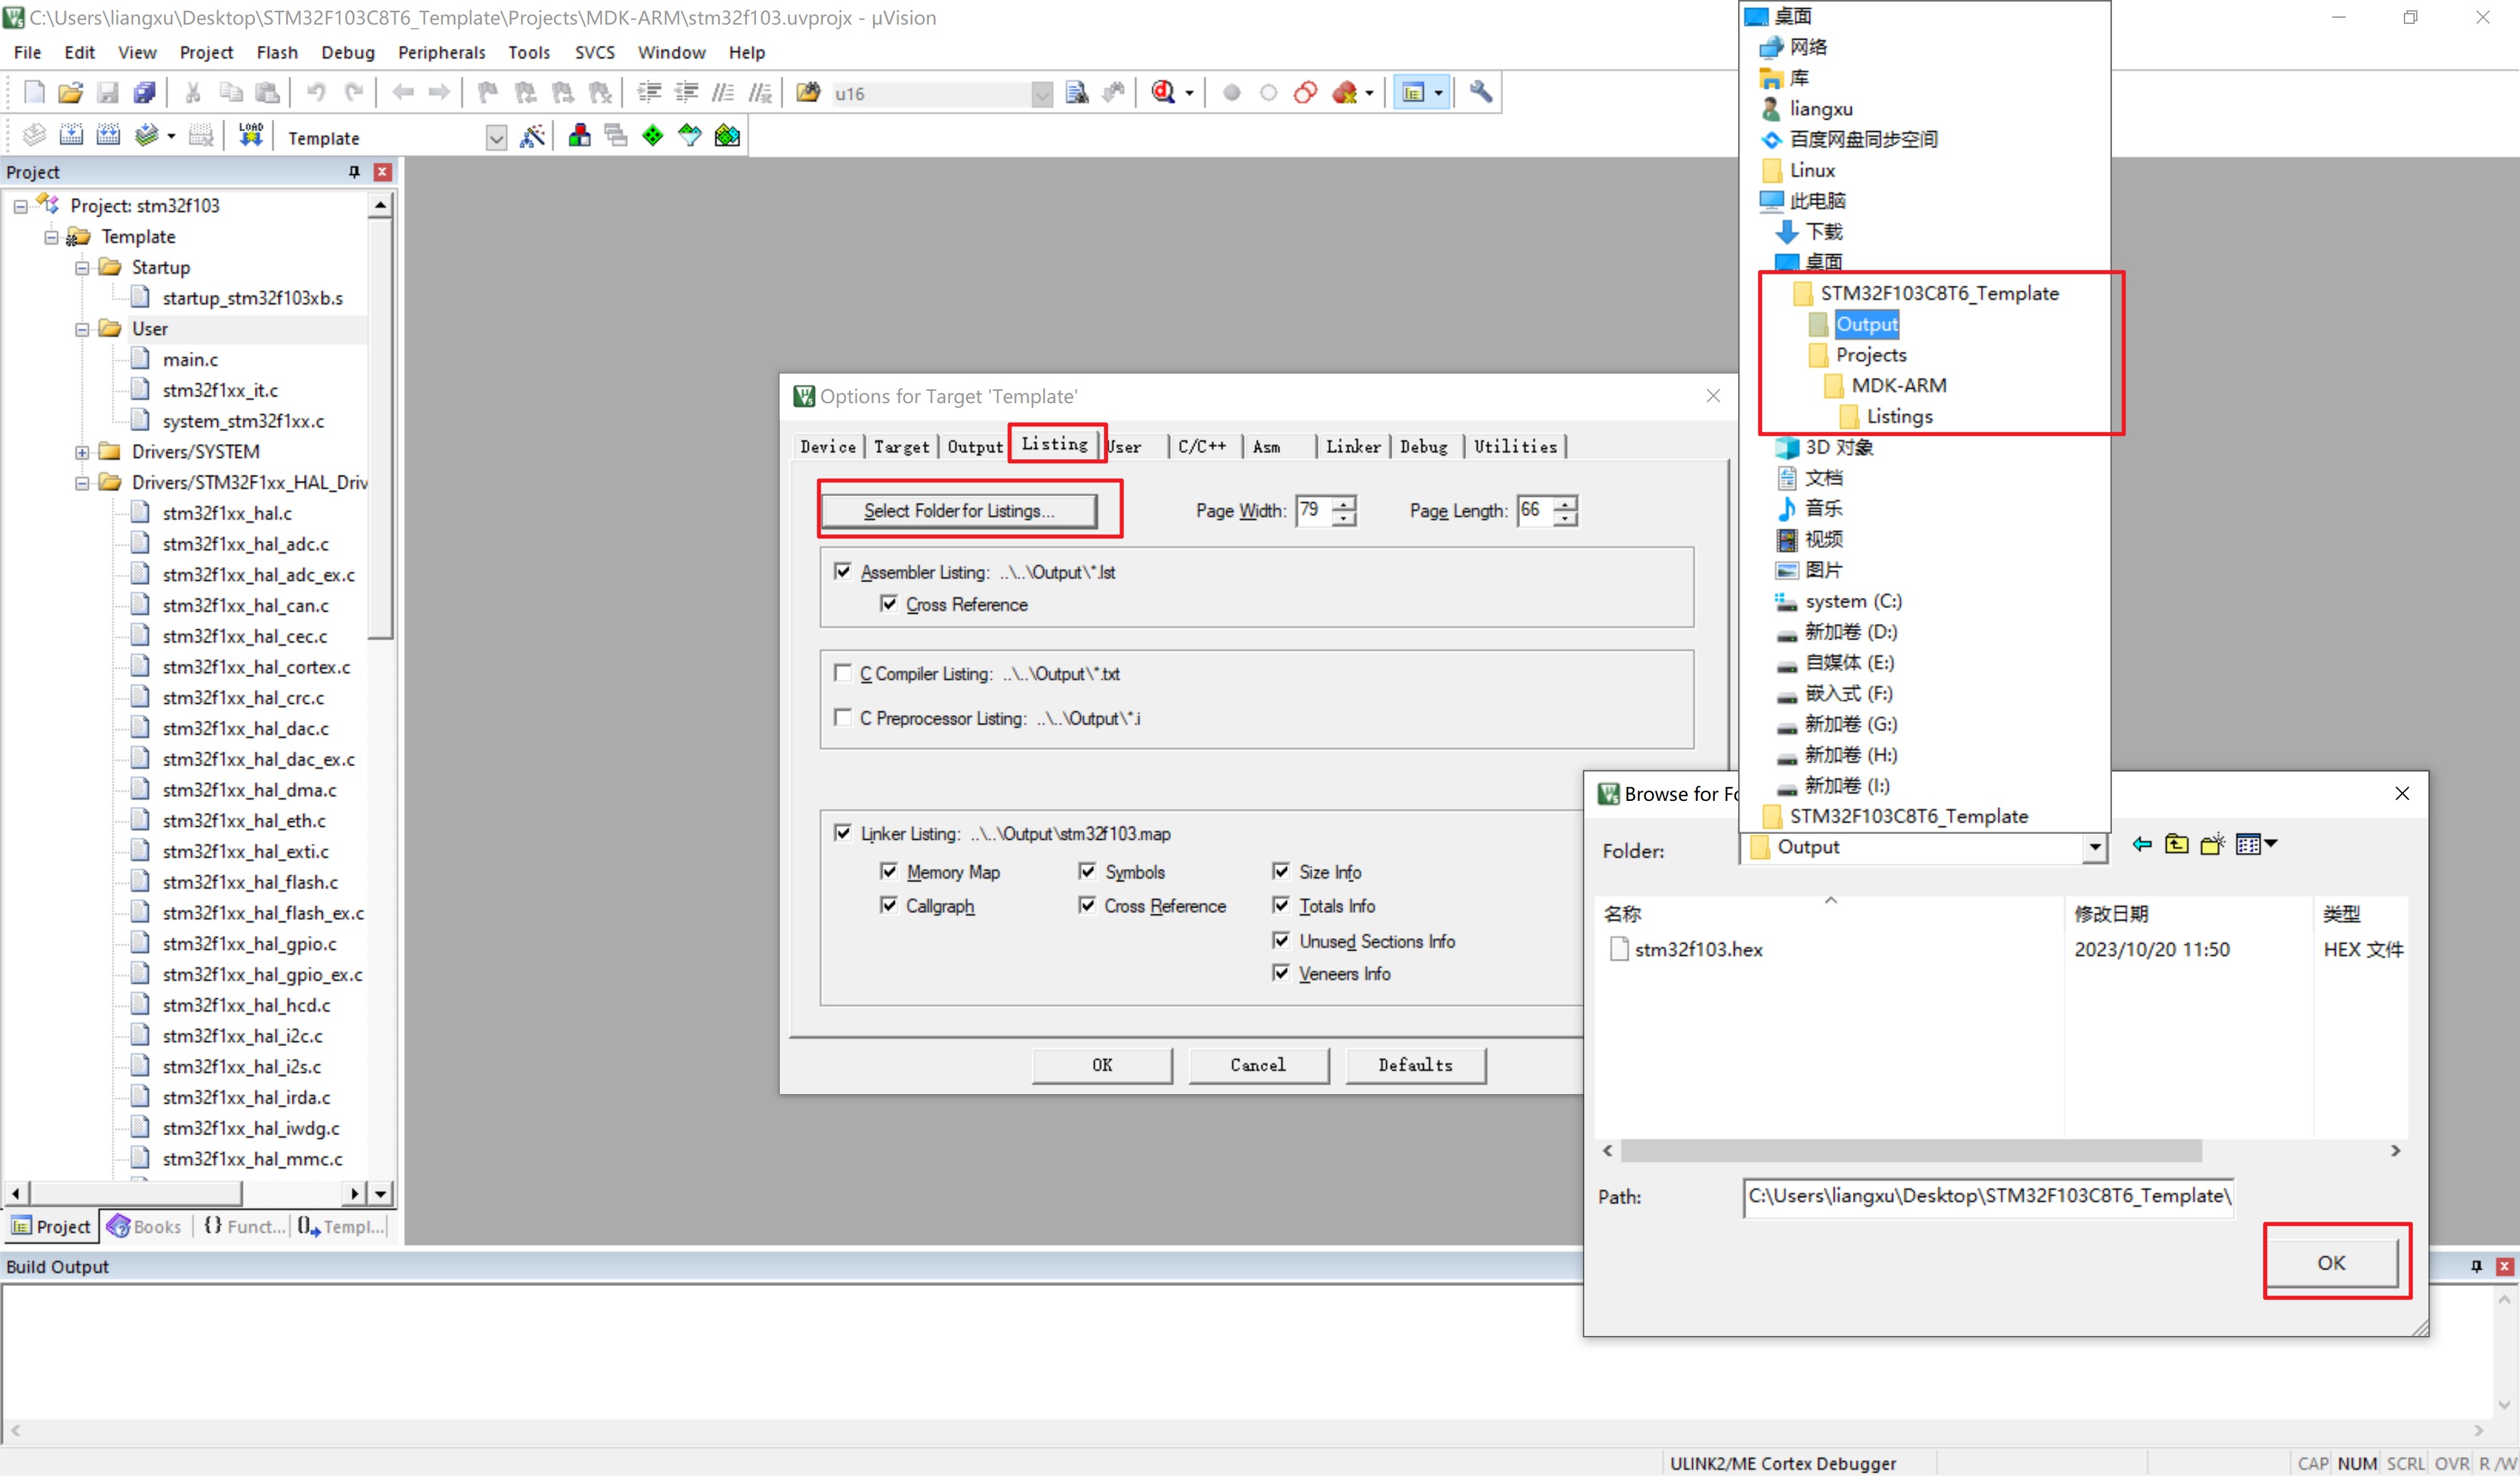Viewport: 2520px width, 1476px height.
Task: Expand the Drivers/SYSTEM group in project tree
Action: [82, 452]
